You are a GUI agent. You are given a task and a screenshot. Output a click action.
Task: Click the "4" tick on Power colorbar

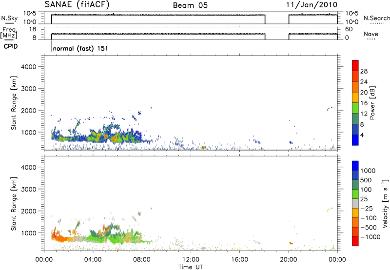pos(362,135)
